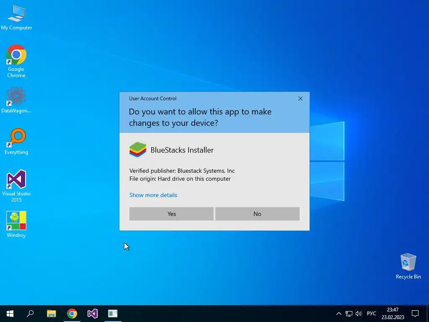Click the 'BlueStacks Installer' app name text
429x322 pixels.
tap(182, 150)
